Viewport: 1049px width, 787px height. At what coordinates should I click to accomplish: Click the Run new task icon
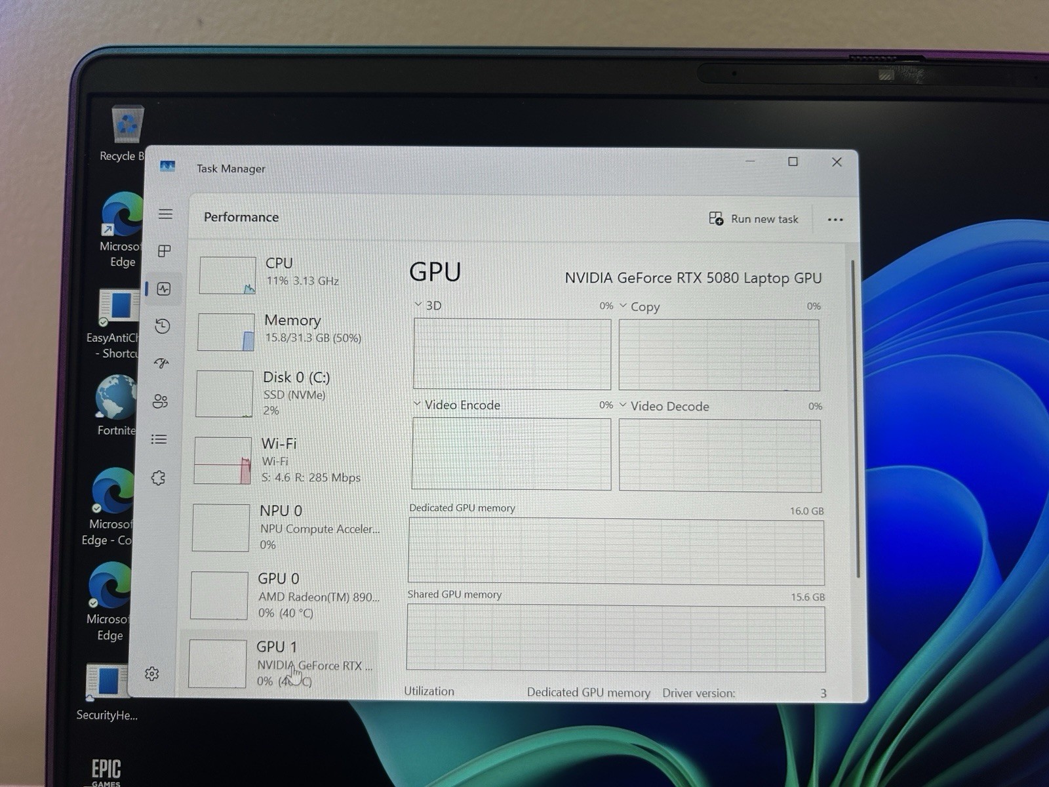tap(716, 218)
